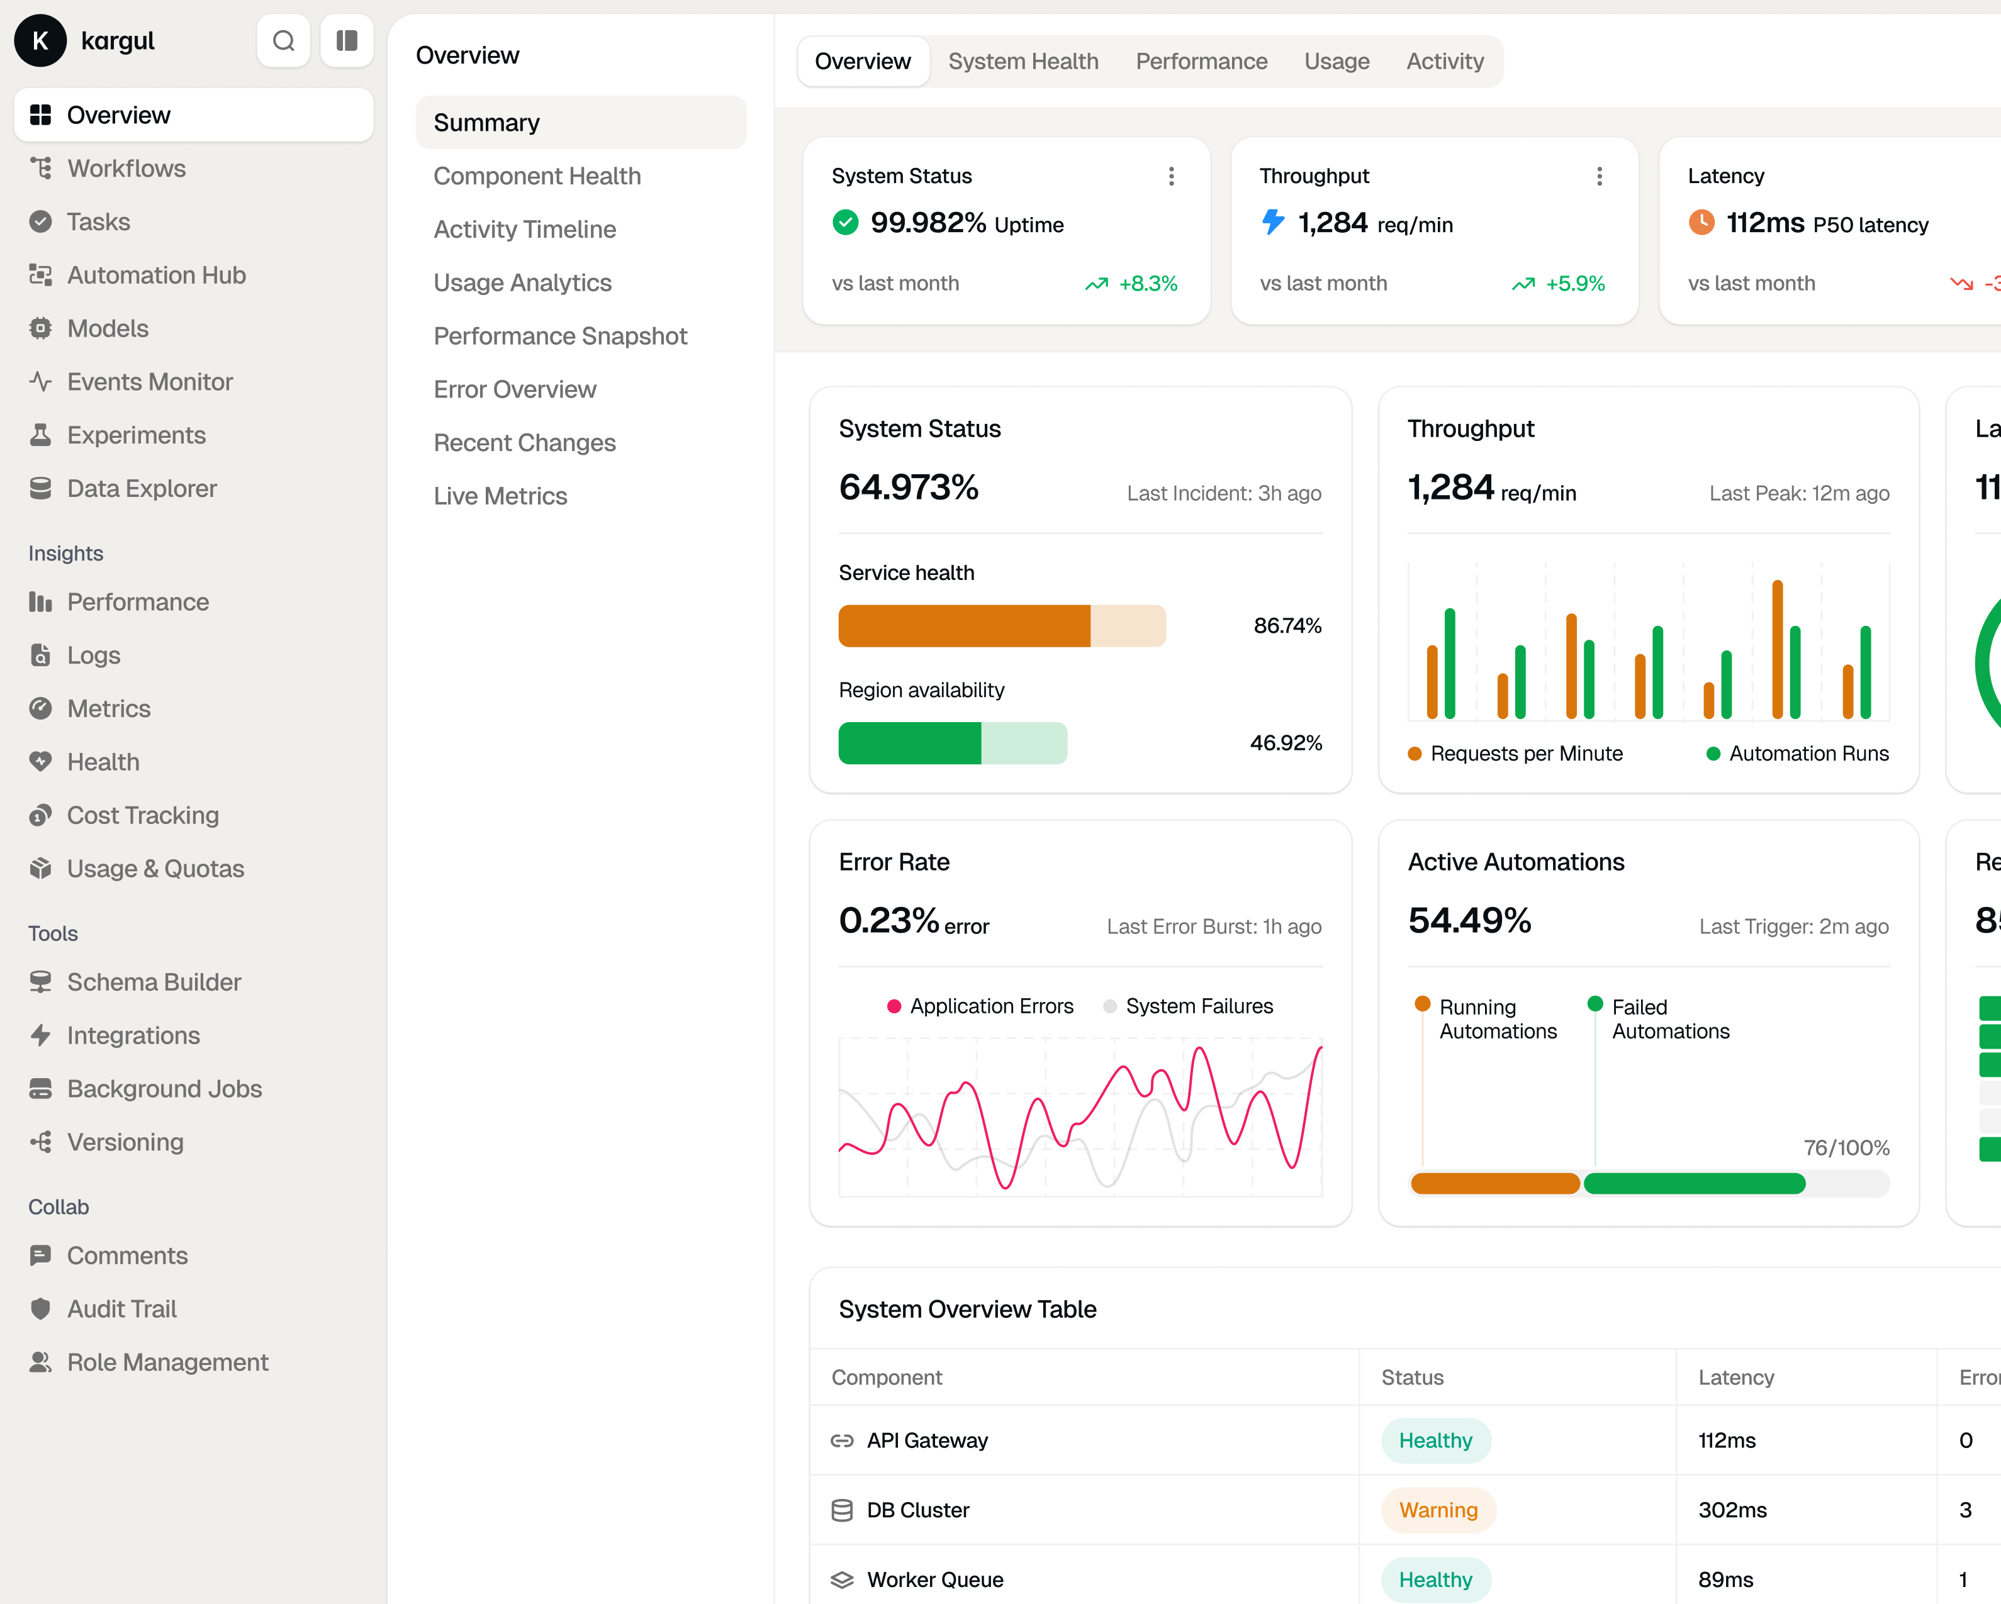The image size is (2001, 1604).
Task: Click the Automation Hub icon
Action: pos(40,275)
